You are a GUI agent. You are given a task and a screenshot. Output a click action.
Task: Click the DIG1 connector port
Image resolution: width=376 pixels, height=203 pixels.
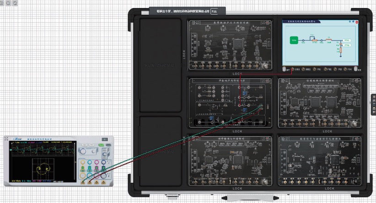293,69
